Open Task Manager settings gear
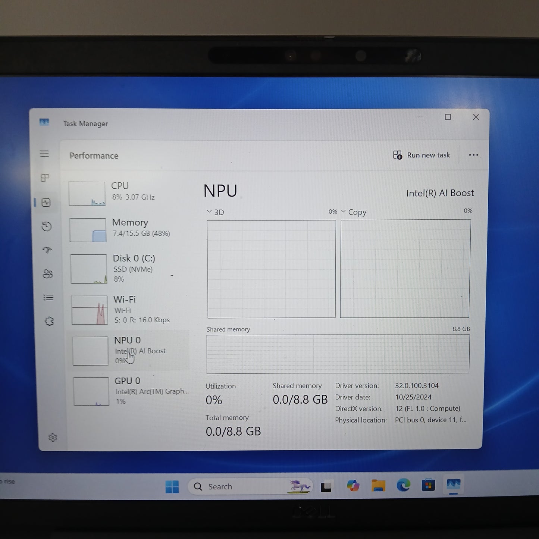Screen dimensions: 539x539 53,437
